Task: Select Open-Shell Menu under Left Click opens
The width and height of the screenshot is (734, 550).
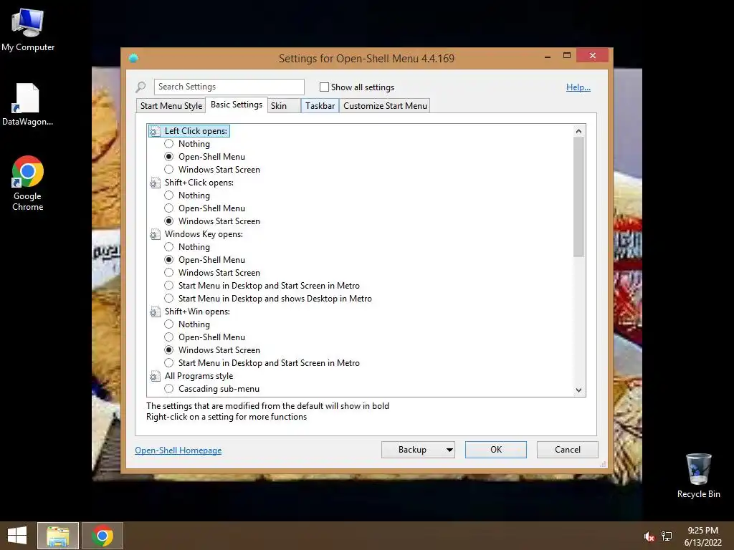Action: [x=169, y=157]
